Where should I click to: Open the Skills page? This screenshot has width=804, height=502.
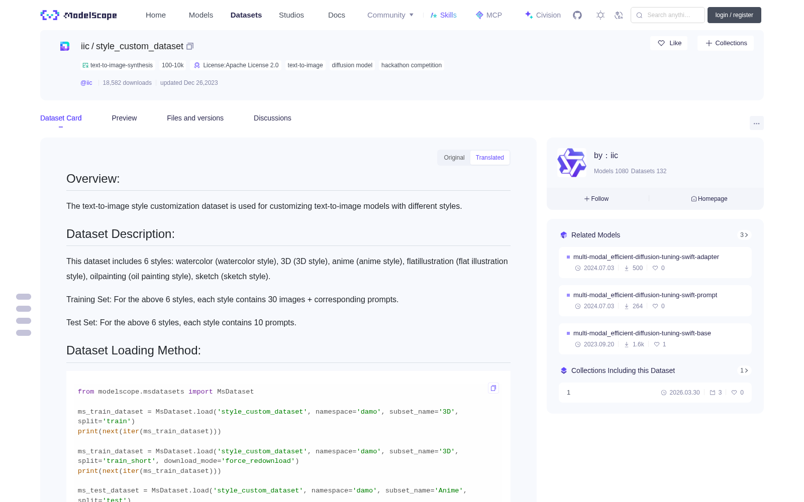pyautogui.click(x=443, y=15)
